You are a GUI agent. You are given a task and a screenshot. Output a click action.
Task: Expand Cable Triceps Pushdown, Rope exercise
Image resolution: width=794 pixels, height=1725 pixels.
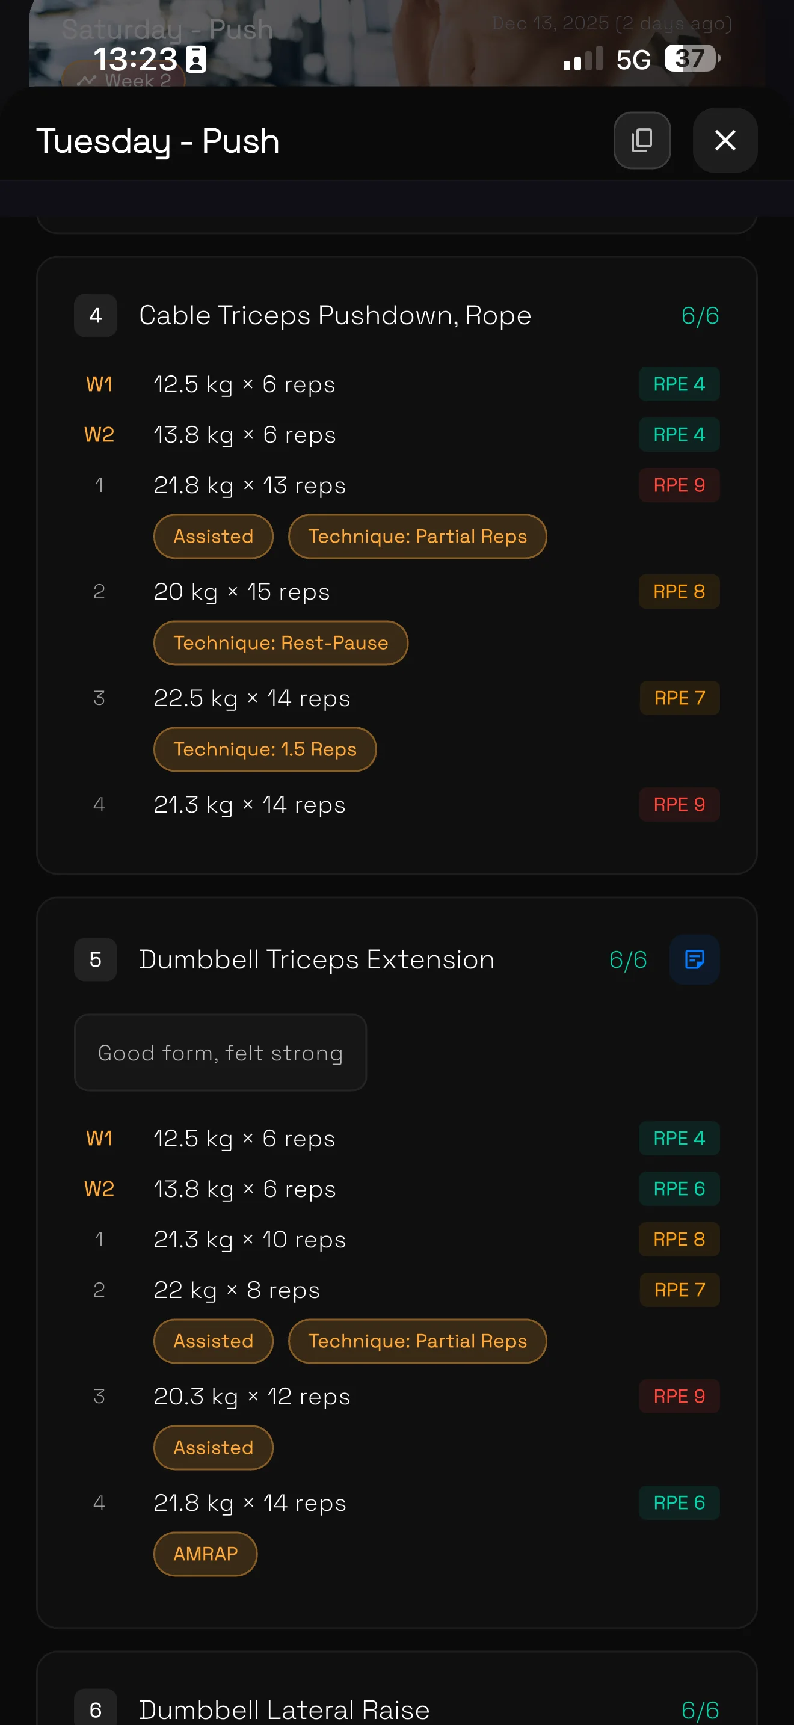(x=334, y=315)
